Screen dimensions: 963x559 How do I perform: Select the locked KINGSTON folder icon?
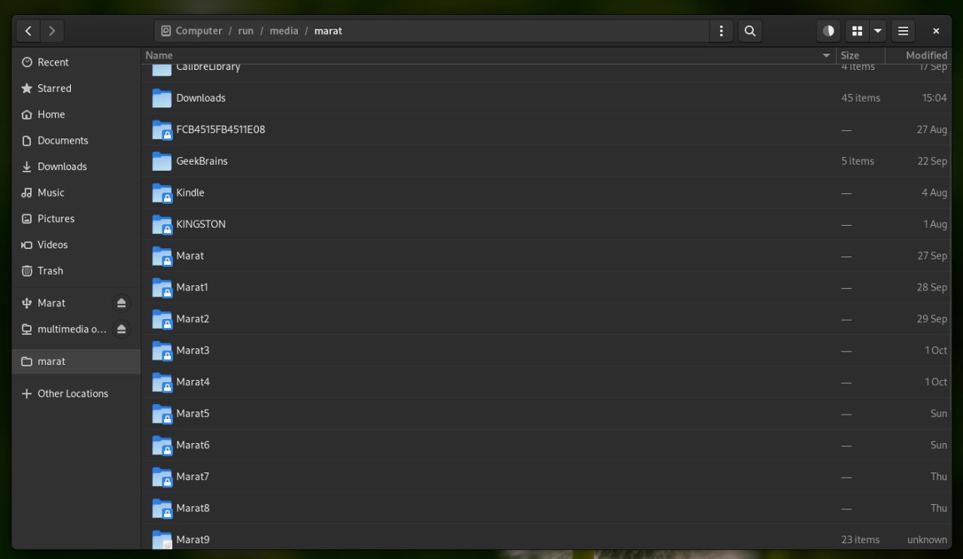click(162, 225)
